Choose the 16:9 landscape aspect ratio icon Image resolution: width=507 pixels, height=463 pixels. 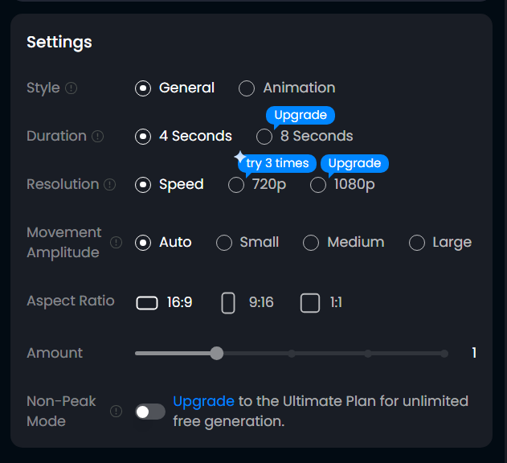point(146,303)
